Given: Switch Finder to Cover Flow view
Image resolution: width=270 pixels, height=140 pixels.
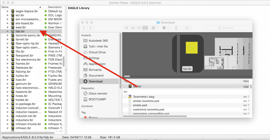Looking at the screenshot, I should tap(145, 28).
